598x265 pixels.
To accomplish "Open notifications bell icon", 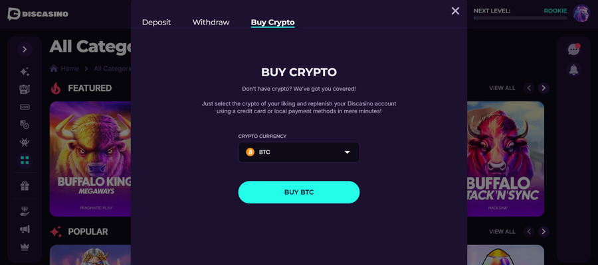I will [x=573, y=70].
